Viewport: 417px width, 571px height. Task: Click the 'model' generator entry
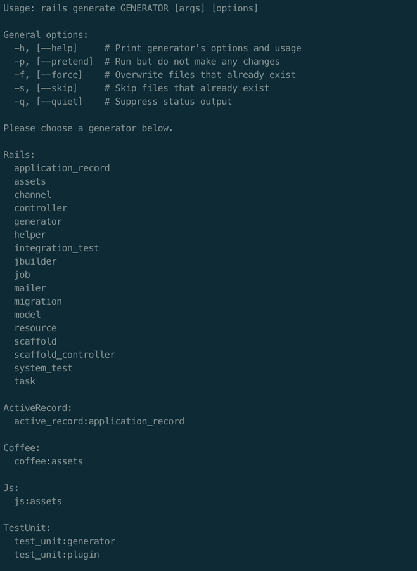pyautogui.click(x=27, y=315)
